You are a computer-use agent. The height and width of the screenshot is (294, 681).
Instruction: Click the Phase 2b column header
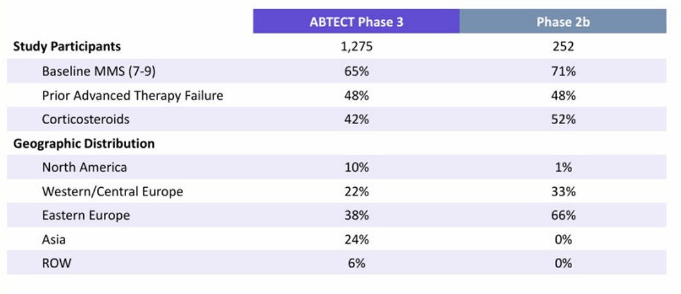point(563,21)
